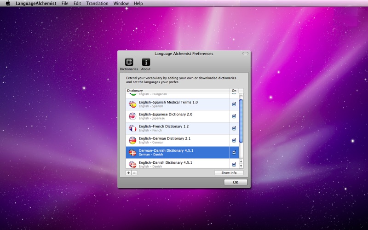Image resolution: width=368 pixels, height=230 pixels.
Task: Click the Apple menu icon
Action: 8,3
